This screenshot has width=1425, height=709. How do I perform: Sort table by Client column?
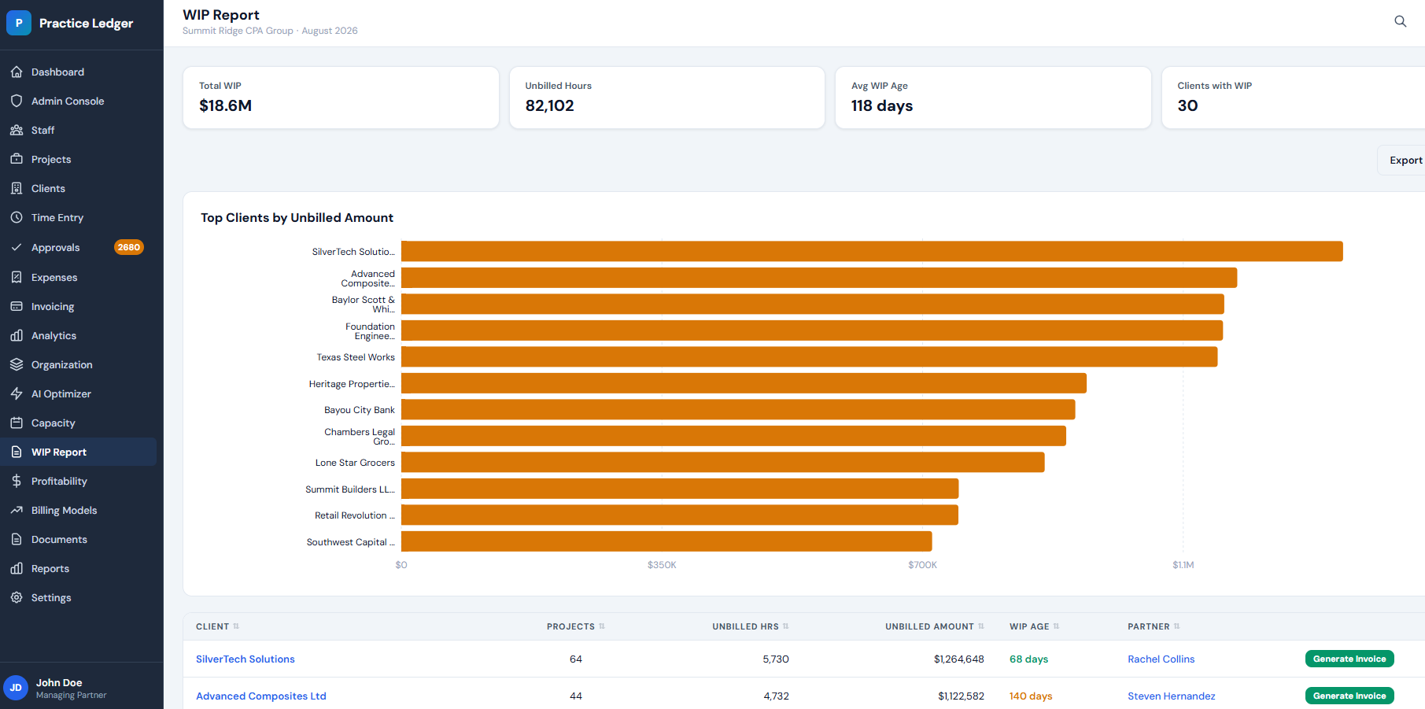click(x=217, y=626)
